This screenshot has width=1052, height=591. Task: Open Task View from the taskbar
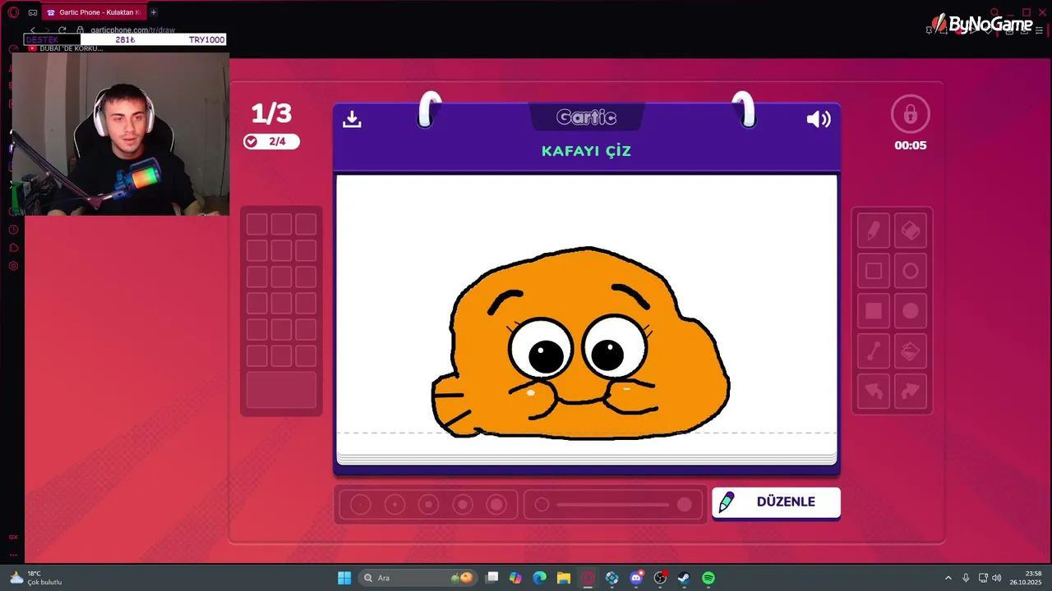pos(491,578)
